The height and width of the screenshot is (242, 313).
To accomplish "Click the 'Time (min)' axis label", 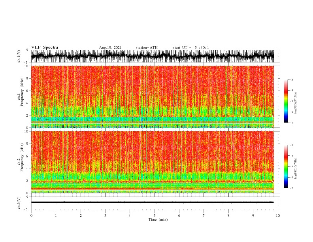I will (x=158, y=219).
